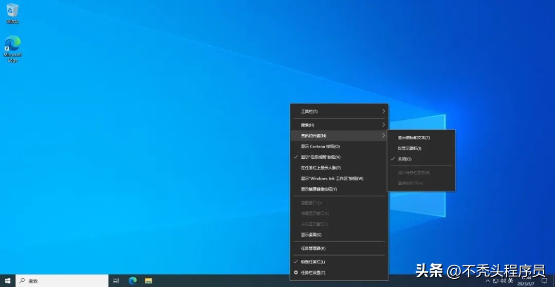555x287 pixels.
Task: Click the gear icon beside 任务栏设置
Action: (x=295, y=273)
